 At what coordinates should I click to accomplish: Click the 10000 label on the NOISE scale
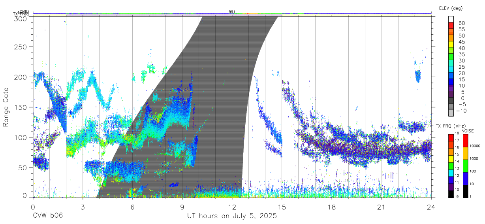coord(474,146)
